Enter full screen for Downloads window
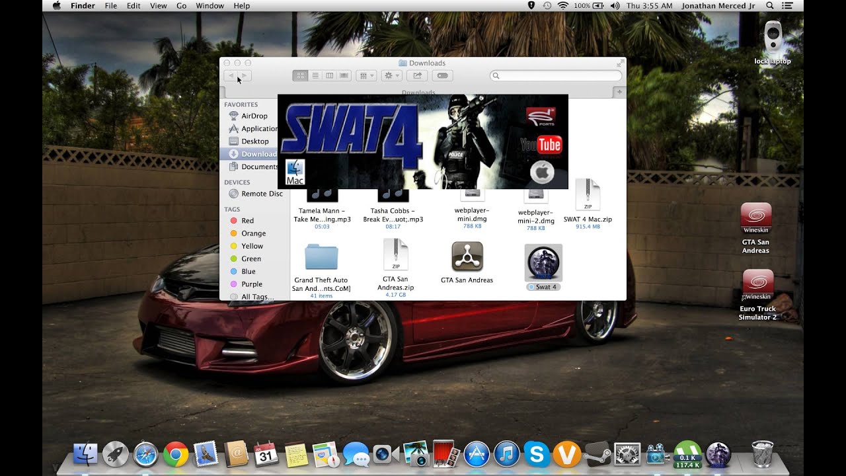 point(620,63)
